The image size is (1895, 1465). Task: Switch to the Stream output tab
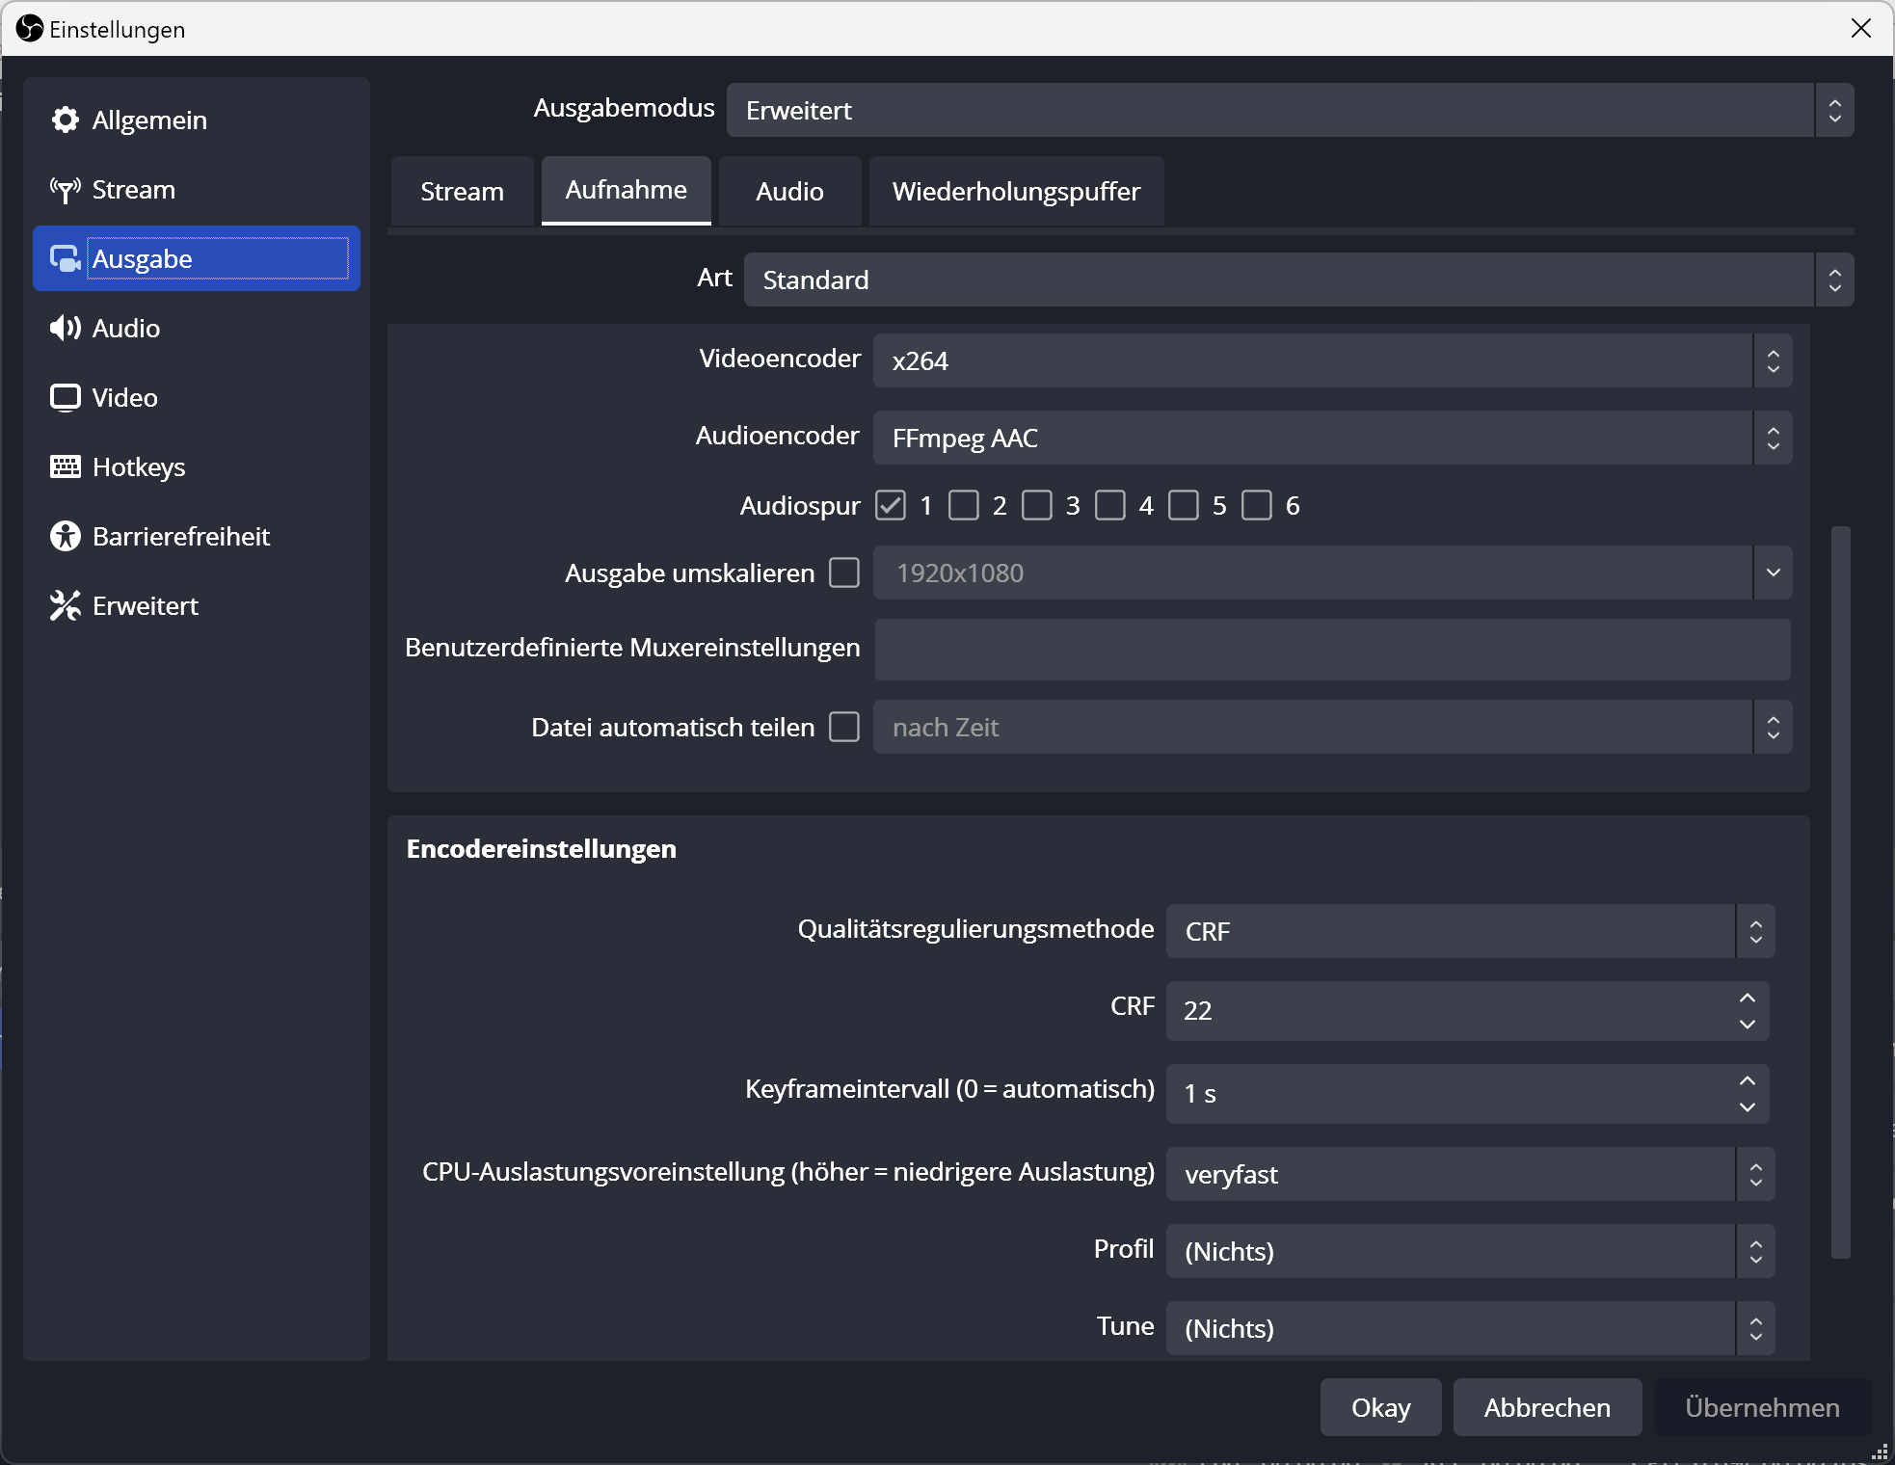coord(462,192)
